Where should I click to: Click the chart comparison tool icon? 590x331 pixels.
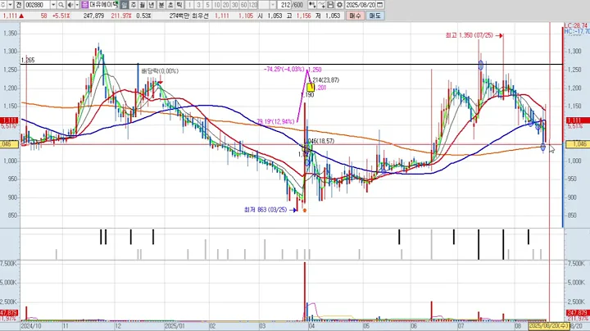click(x=312, y=5)
